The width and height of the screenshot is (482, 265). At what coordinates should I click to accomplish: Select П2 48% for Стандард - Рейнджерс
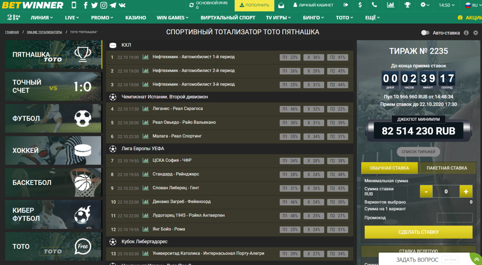pos(338,175)
